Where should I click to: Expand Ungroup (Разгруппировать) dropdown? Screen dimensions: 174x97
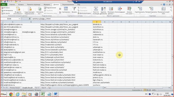[x=151, y=14]
